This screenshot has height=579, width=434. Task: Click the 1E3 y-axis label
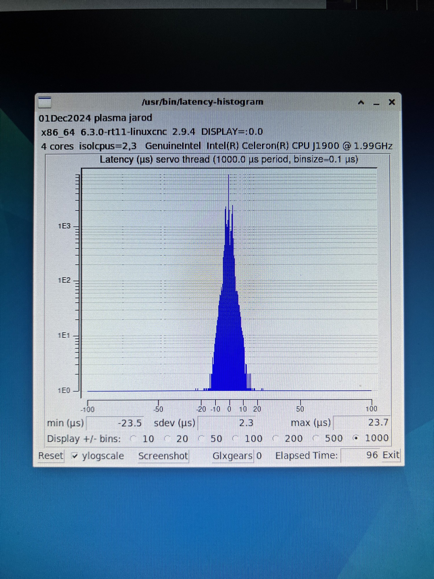click(x=64, y=226)
